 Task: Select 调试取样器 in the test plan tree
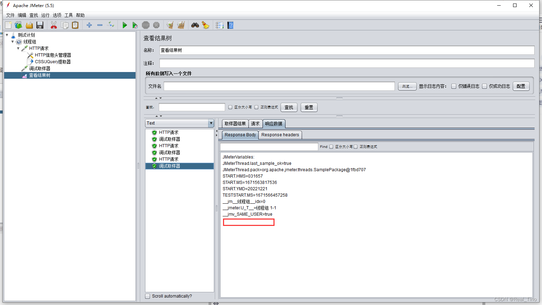pos(40,68)
